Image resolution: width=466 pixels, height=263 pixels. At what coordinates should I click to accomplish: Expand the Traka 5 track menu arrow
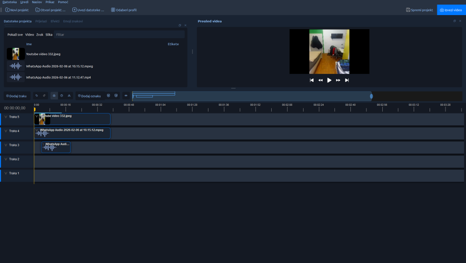click(x=5, y=117)
